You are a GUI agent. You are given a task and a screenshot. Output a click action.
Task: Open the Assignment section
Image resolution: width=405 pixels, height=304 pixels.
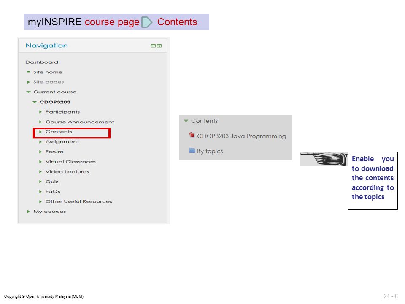click(x=62, y=142)
